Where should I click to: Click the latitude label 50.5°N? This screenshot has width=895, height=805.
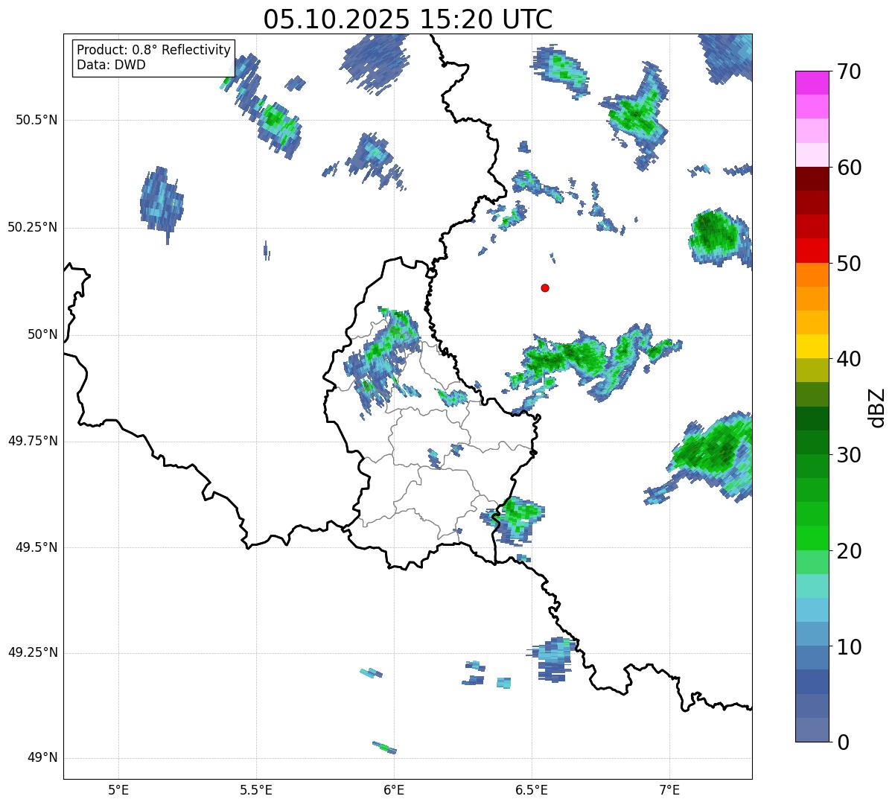coord(36,120)
